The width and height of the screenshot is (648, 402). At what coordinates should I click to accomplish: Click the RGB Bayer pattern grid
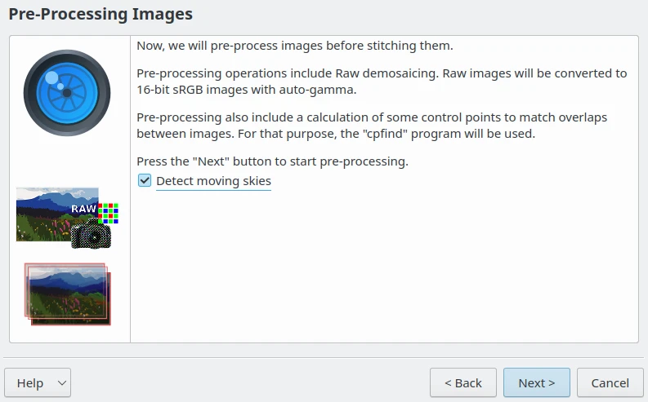pyautogui.click(x=109, y=213)
